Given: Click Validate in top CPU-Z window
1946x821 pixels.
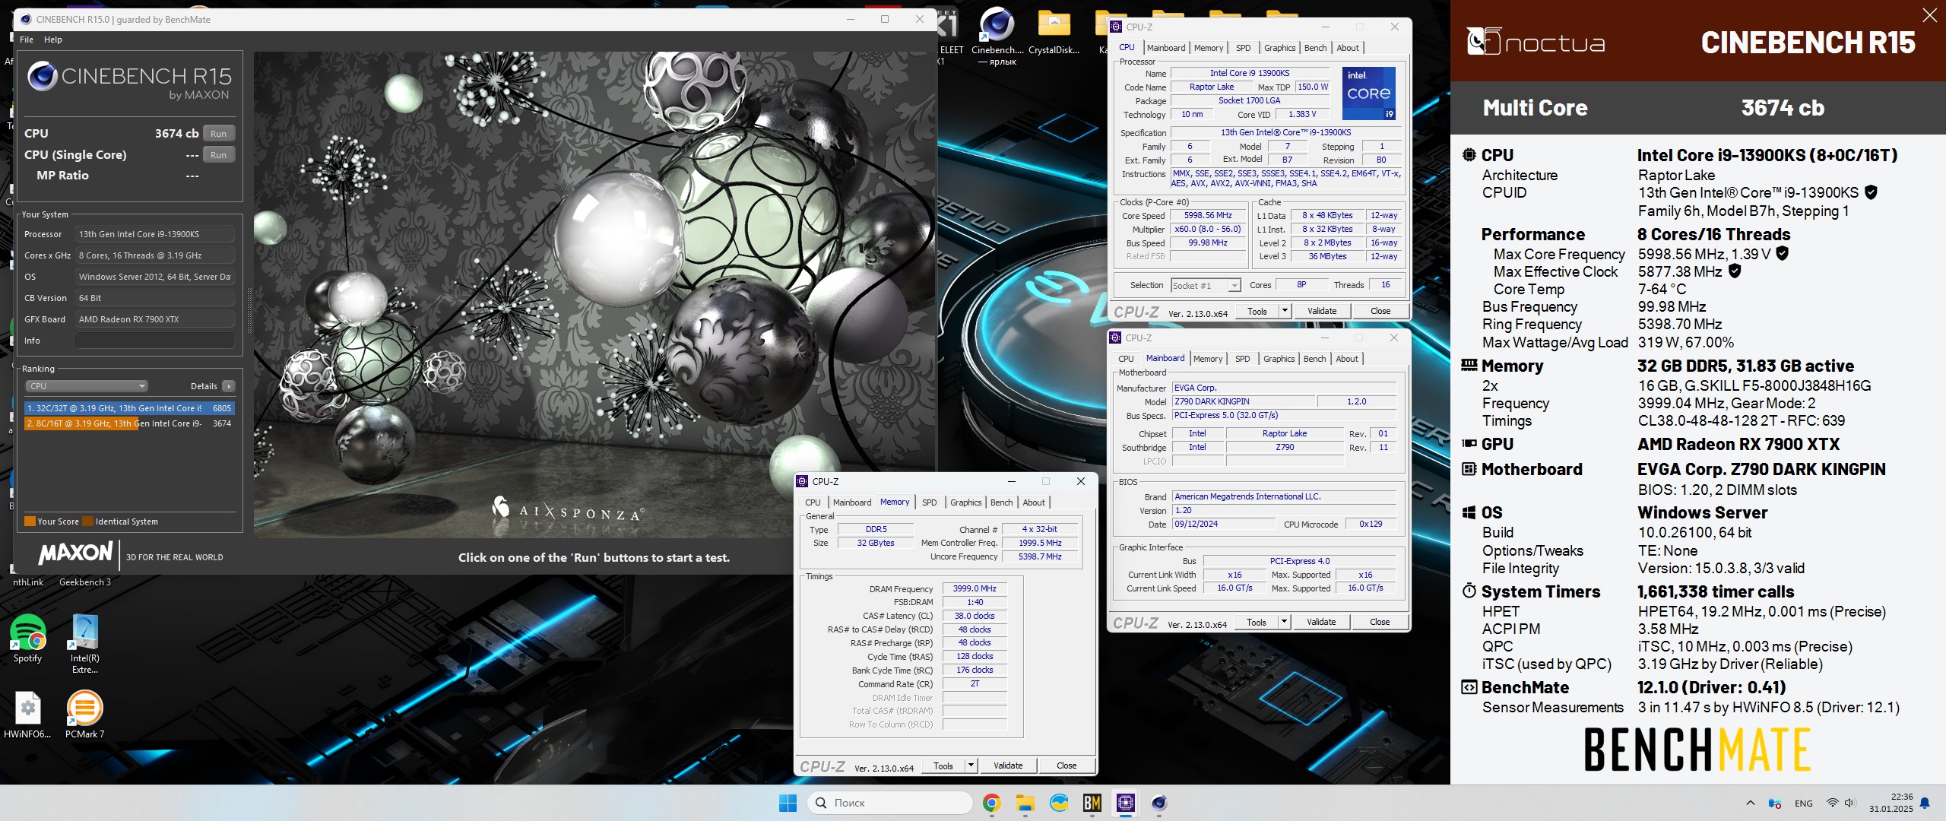Looking at the screenshot, I should [1322, 311].
